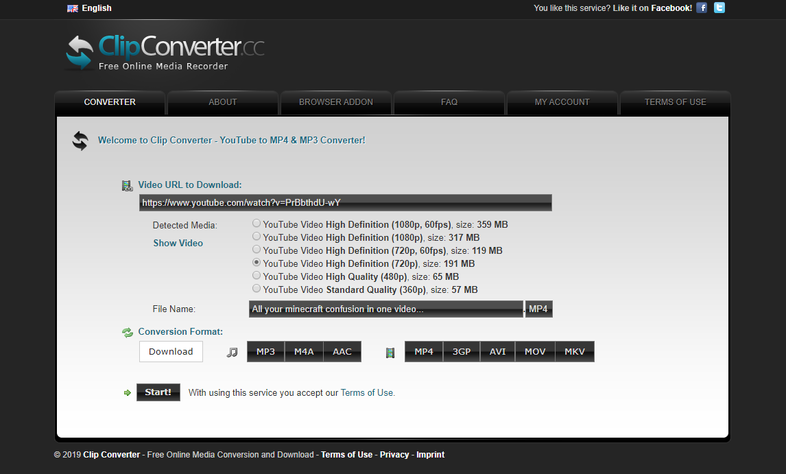Select High Definition 1080p 317 MB option
Screen dimensions: 786x474
tap(256, 236)
